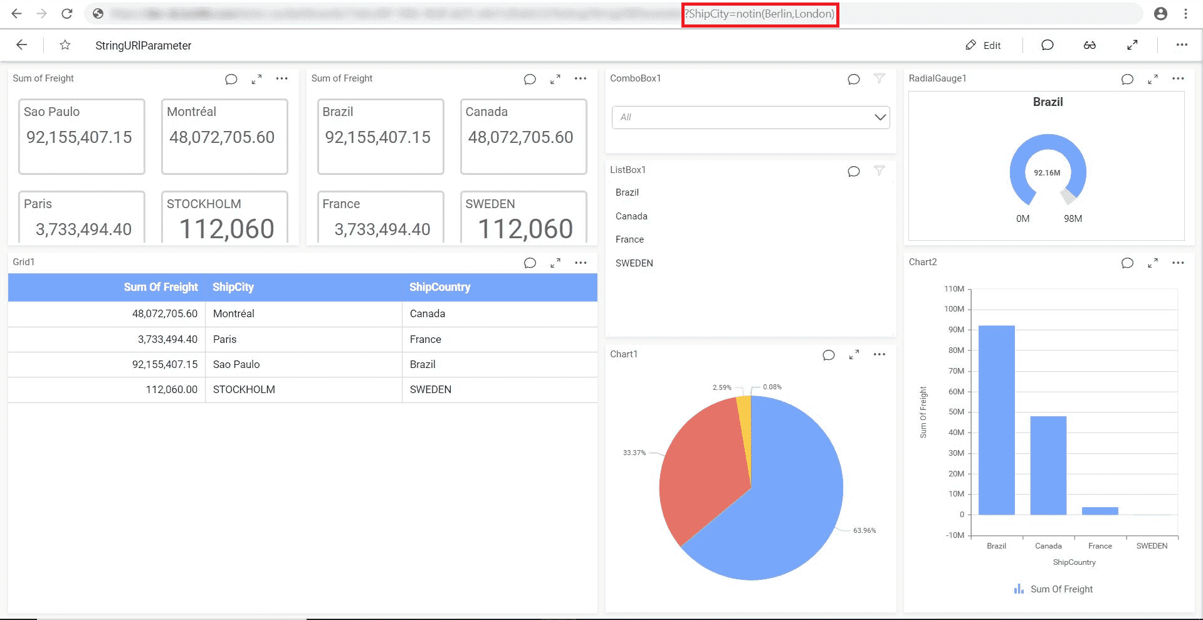Open more options menu for Chart2

point(1178,263)
